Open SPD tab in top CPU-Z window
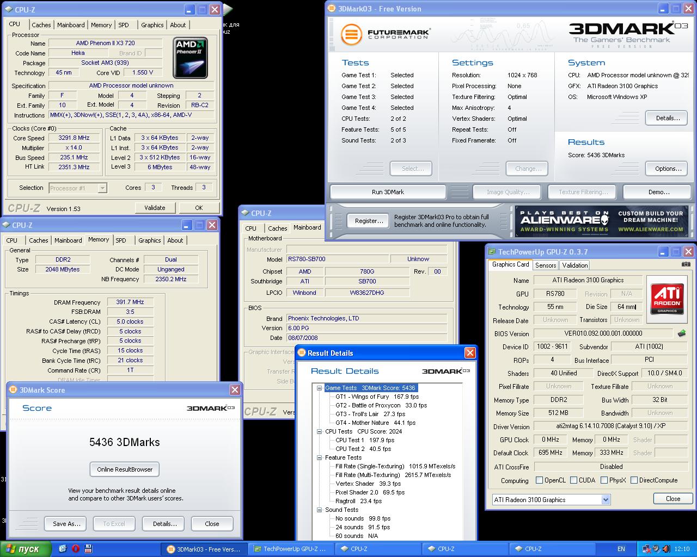Viewport: 697px width, 557px height. click(x=124, y=25)
